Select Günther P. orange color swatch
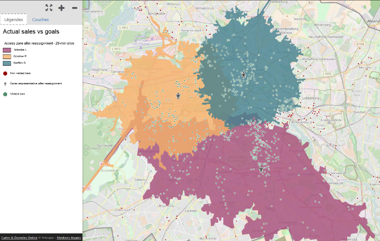The height and width of the screenshot is (241, 380). click(7, 56)
